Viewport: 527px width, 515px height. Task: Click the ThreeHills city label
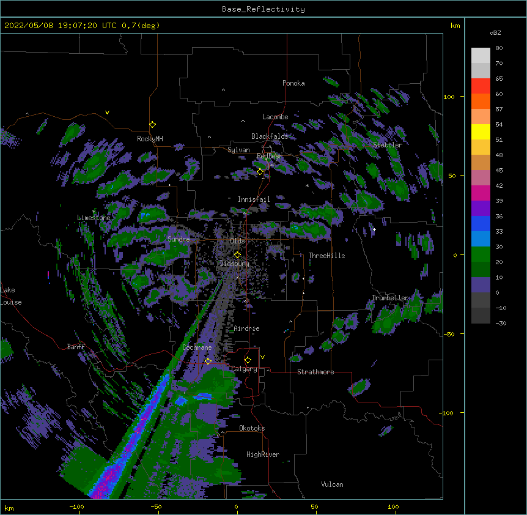(x=326, y=256)
